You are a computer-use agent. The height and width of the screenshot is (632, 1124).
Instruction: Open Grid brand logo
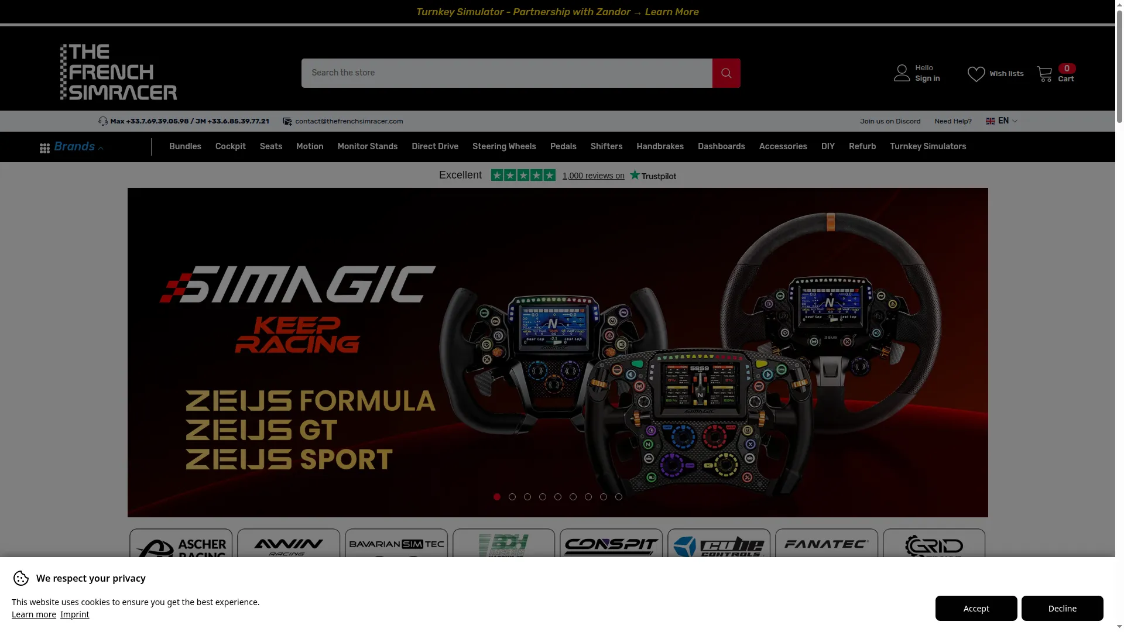934,544
